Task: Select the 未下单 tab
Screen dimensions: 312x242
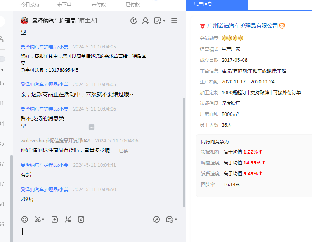Action: [x=64, y=5]
